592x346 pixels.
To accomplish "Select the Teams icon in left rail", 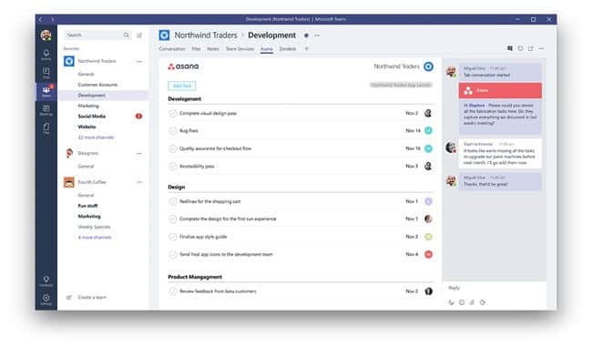I will [46, 91].
